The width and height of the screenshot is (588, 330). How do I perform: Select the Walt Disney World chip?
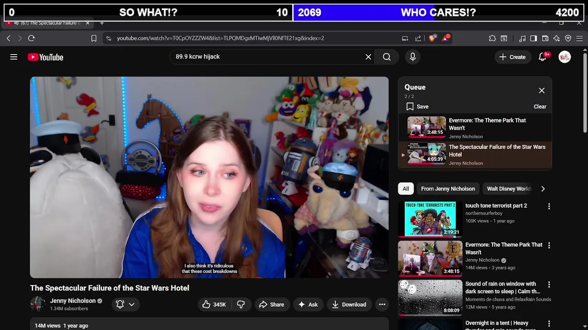[508, 189]
